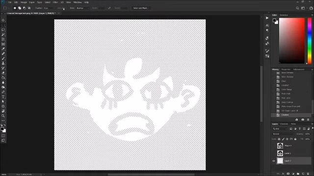Select the Move tool
This screenshot has height=176, width=314.
click(x=3, y=20)
